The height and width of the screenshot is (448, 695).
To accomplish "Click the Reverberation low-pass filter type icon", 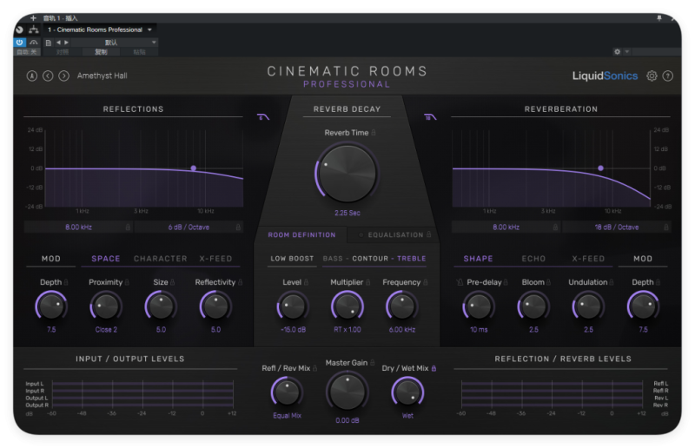I will tap(429, 117).
